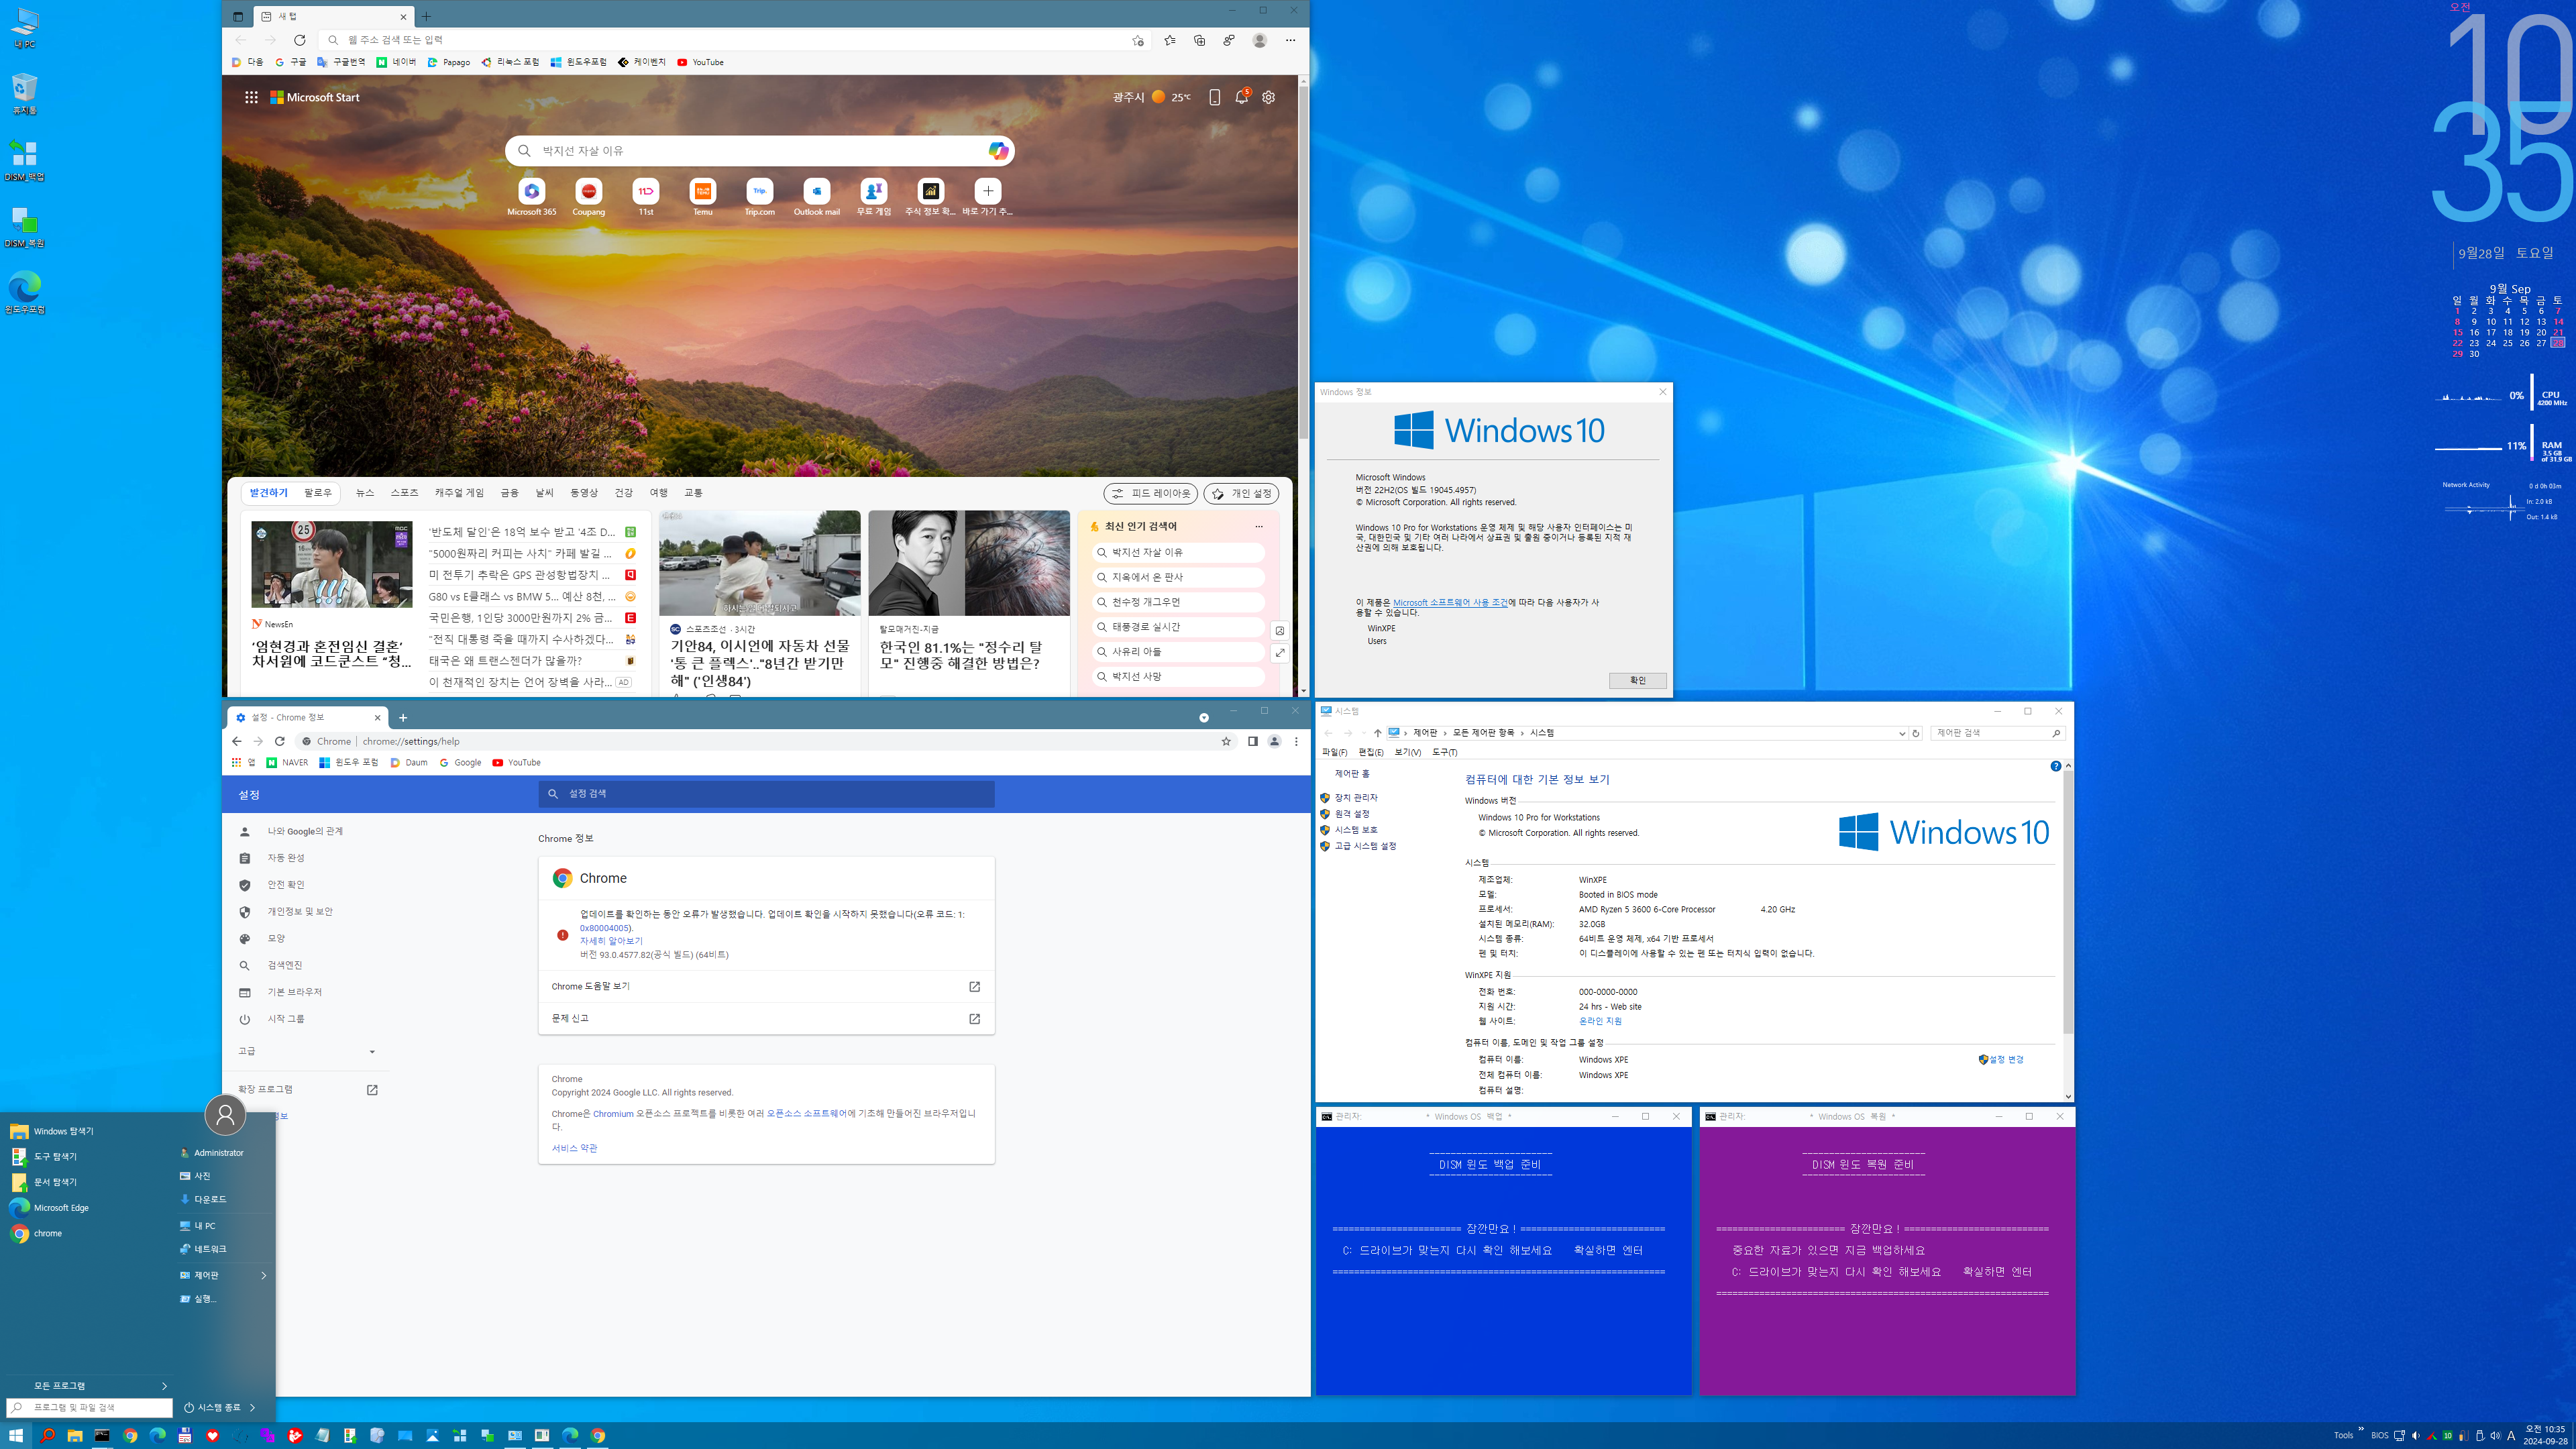This screenshot has width=2576, height=1449.
Task: Open 자세히 알아보기 link in Chrome 정보
Action: coord(611,941)
